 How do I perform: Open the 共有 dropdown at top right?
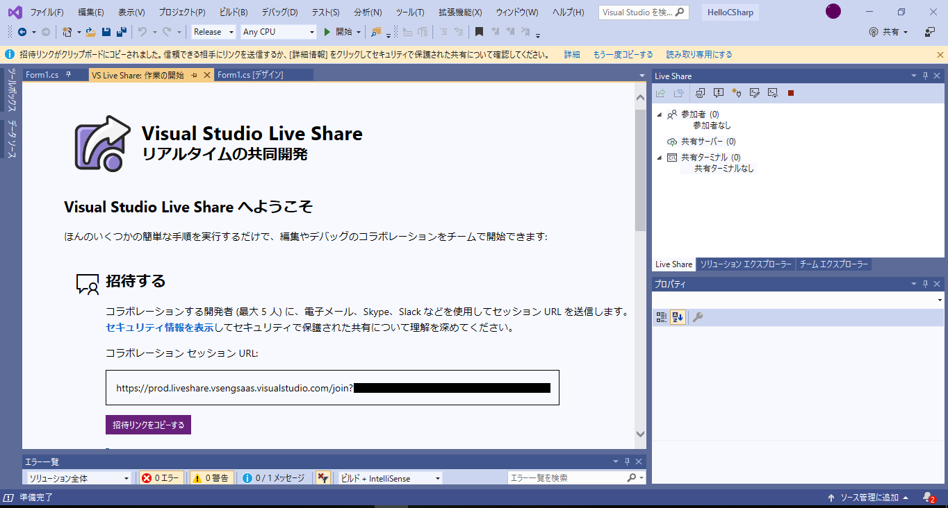pyautogui.click(x=889, y=32)
